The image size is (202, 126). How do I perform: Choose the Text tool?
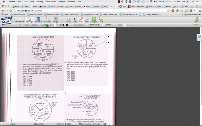pos(101,20)
